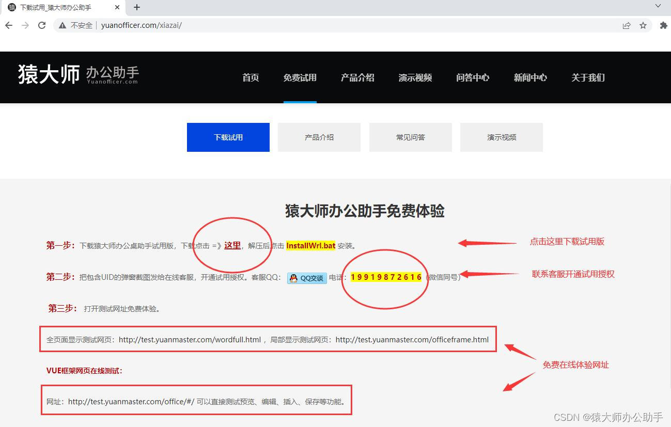Click the phone number 19919872616

tap(386, 277)
